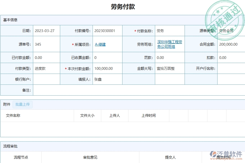Screen dimensions: 245x163
Task: Open the A-绿建 project link
Action: tap(100, 44)
